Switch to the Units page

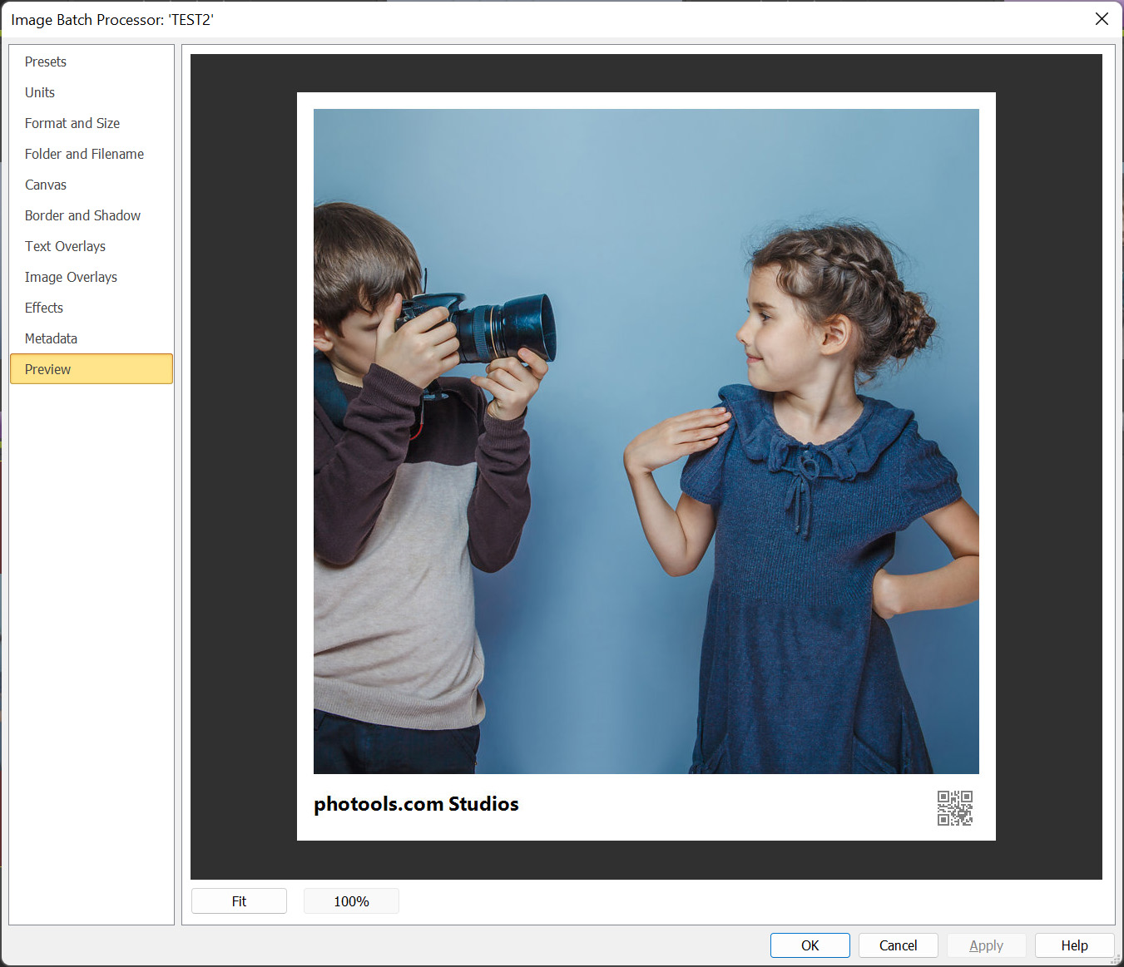40,92
